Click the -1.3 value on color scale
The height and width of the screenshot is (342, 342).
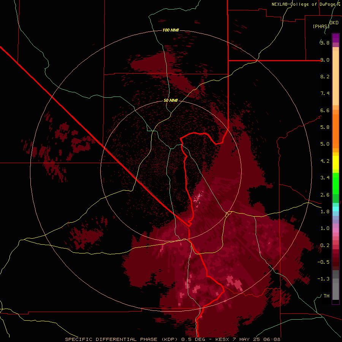point(323,279)
